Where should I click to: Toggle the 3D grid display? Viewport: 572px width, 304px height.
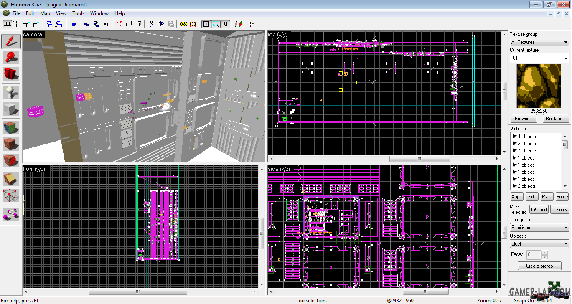point(17,24)
